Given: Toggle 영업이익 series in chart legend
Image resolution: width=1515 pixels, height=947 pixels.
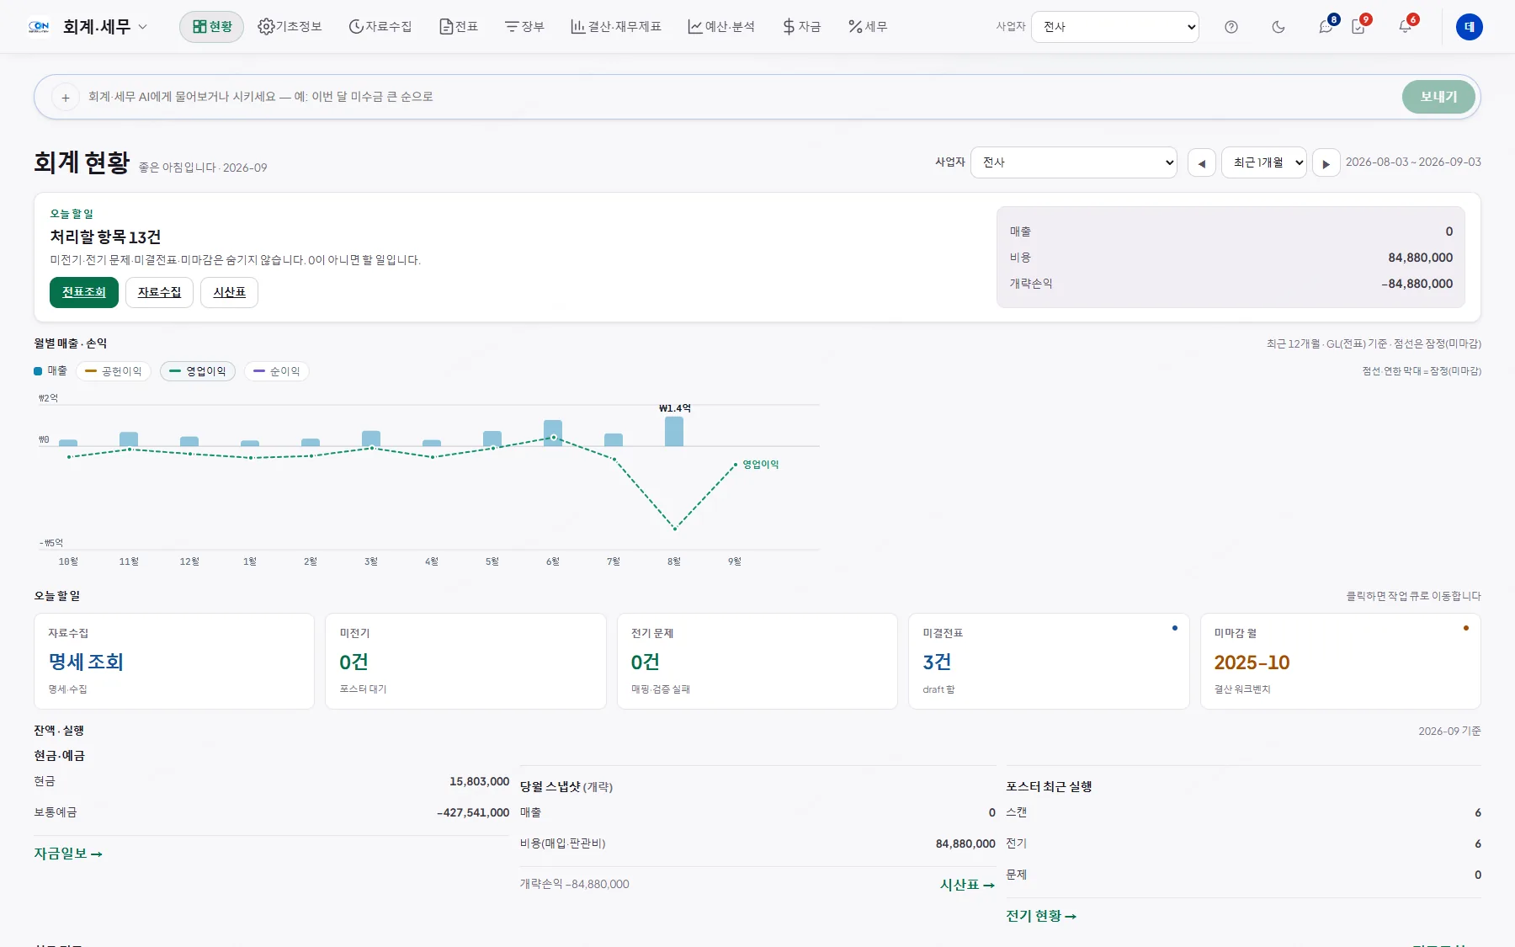Looking at the screenshot, I should [198, 371].
